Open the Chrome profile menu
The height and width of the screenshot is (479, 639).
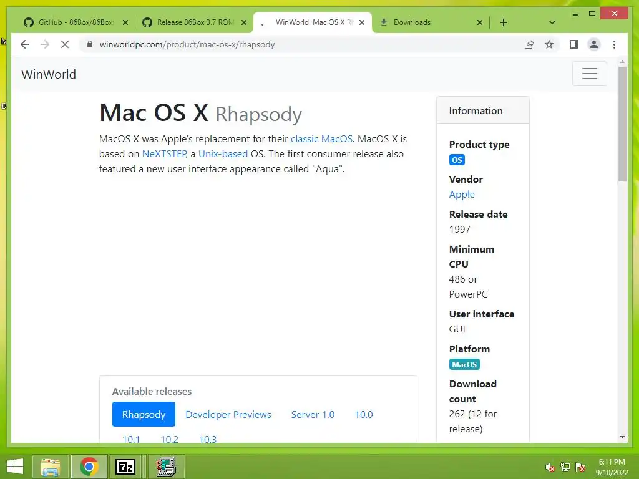594,44
